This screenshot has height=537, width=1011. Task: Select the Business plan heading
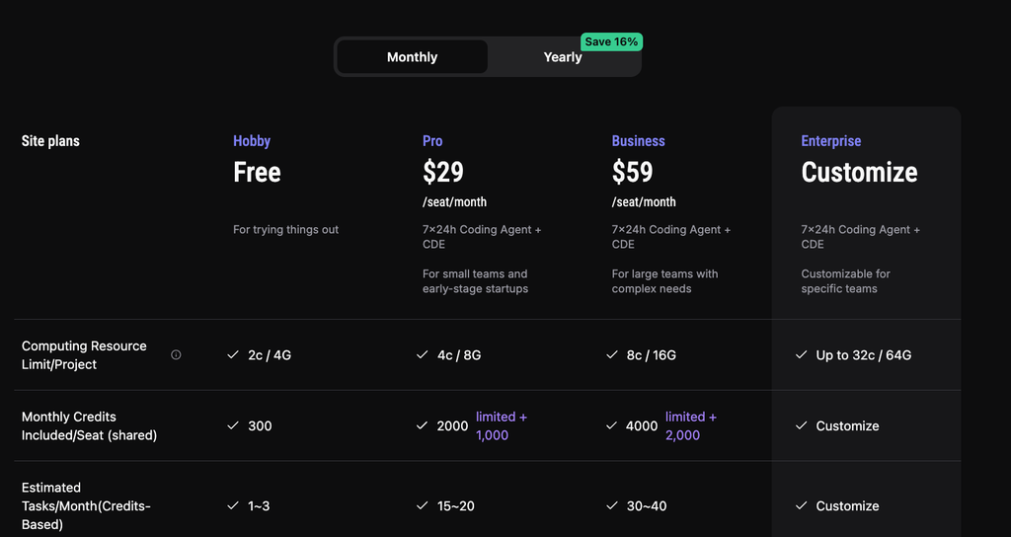(639, 140)
